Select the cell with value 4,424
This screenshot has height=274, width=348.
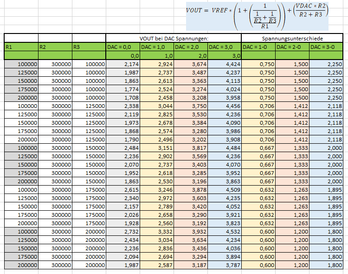point(225,64)
